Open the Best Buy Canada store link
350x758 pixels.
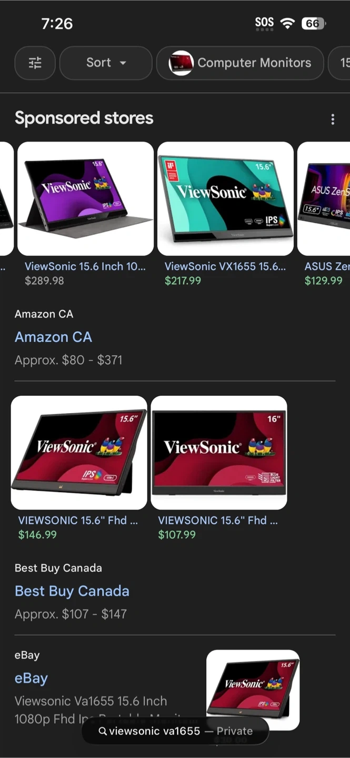pyautogui.click(x=72, y=591)
